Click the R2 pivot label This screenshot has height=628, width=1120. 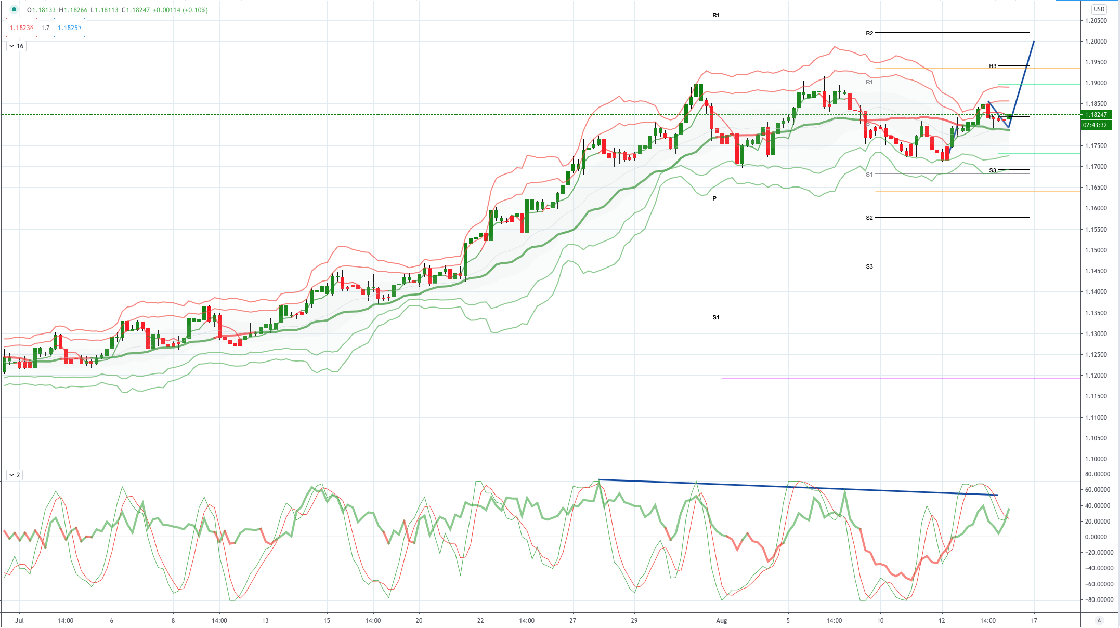pyautogui.click(x=869, y=33)
